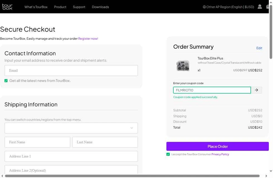The width and height of the screenshot is (273, 178).
Task: Click the coupon code field FILMRIOT10
Action: (x=212, y=90)
